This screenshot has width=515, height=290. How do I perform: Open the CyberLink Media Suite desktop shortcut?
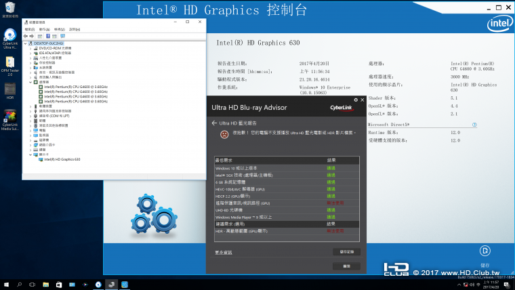(x=10, y=120)
